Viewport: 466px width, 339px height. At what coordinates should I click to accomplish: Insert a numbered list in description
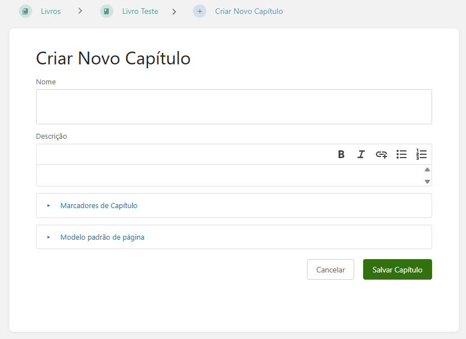[x=422, y=154]
